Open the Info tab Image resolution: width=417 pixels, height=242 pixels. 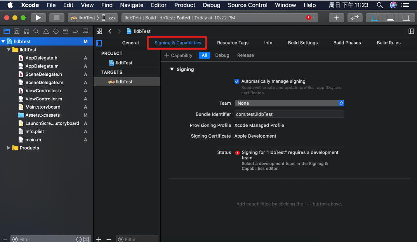pyautogui.click(x=268, y=43)
